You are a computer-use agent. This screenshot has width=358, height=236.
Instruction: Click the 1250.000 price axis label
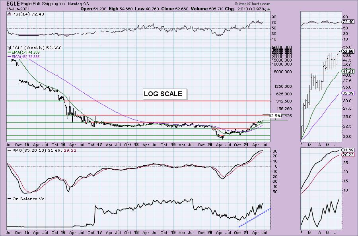click(x=282, y=87)
